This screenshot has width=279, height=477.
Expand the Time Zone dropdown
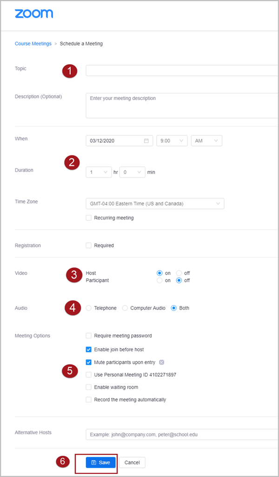tap(155, 204)
